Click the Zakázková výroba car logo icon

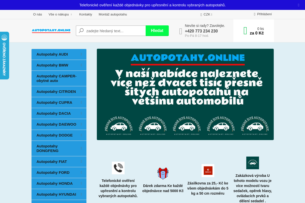pyautogui.click(x=252, y=163)
